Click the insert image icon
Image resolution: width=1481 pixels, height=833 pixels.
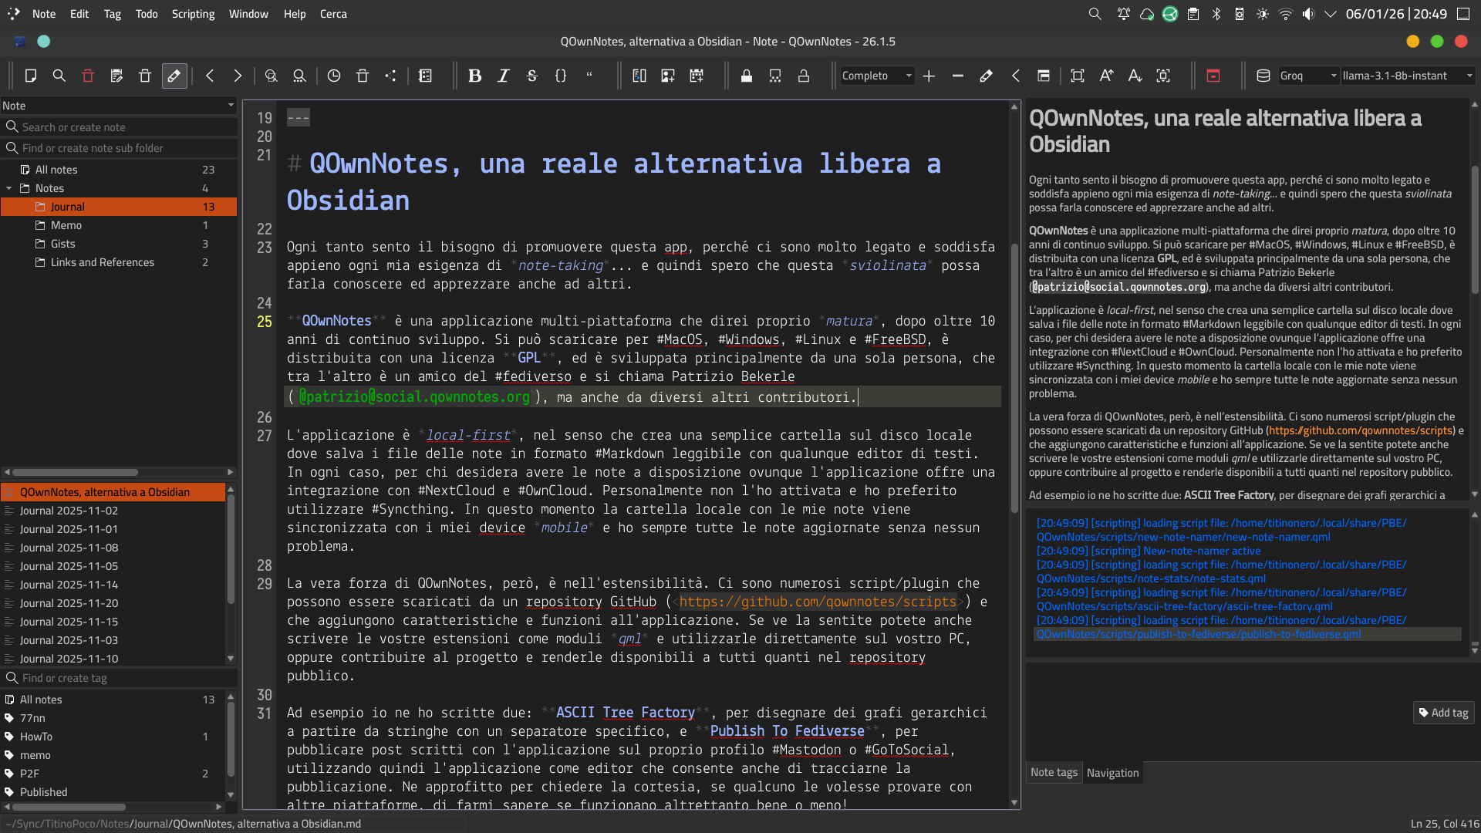click(x=668, y=76)
